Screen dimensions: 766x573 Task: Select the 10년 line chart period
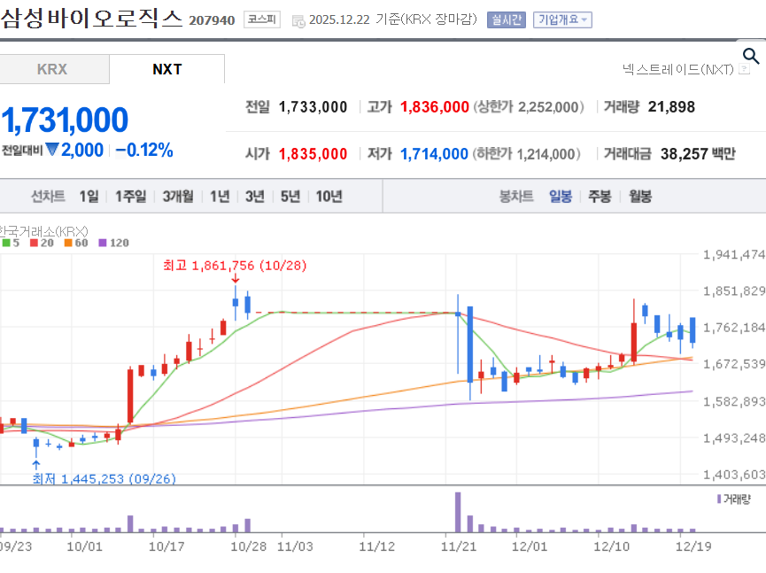[x=329, y=197]
